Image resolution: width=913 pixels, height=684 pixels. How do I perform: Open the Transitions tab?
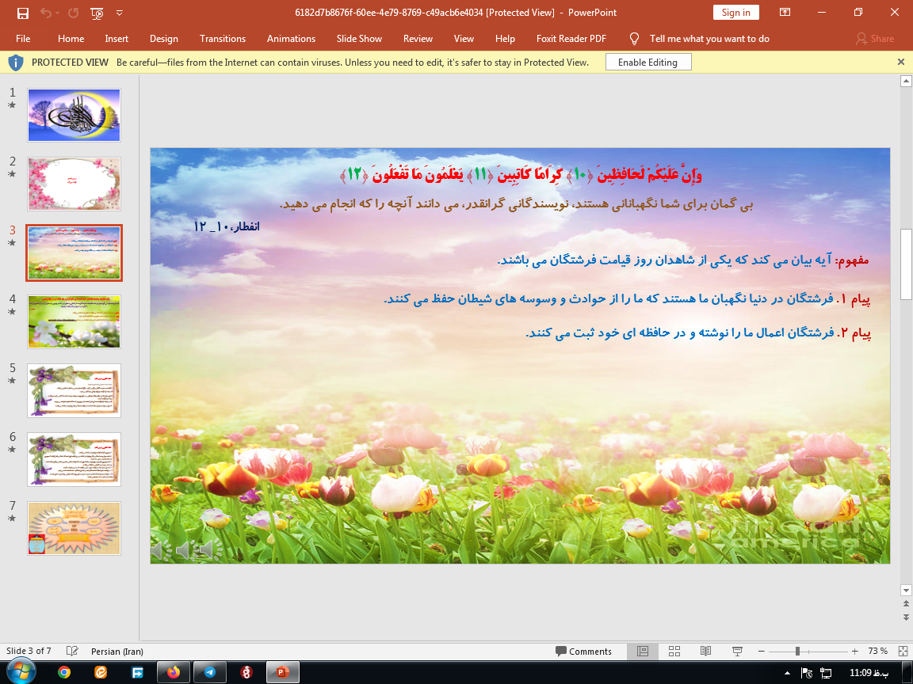pyautogui.click(x=223, y=39)
